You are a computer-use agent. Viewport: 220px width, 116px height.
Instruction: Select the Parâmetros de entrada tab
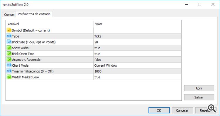coord(34,14)
